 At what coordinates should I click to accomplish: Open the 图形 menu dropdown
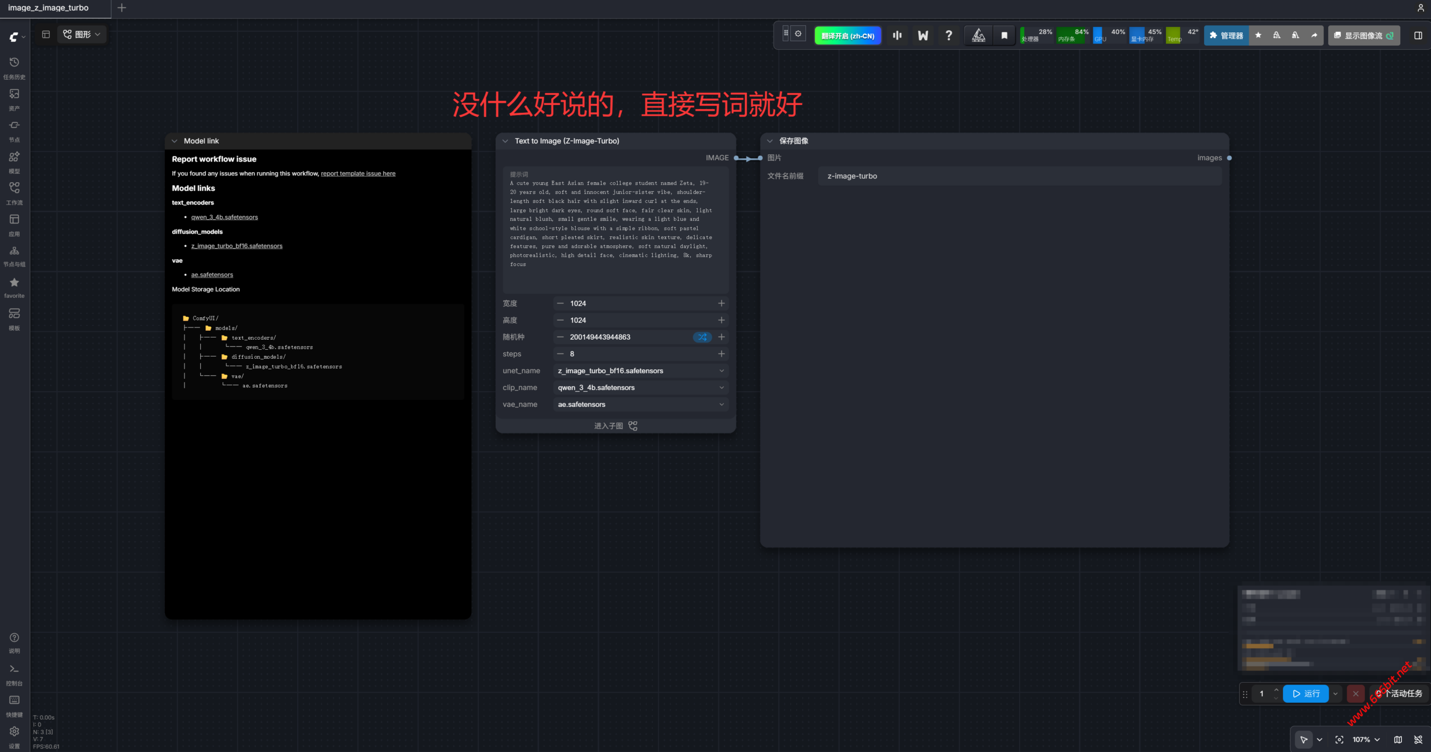tap(82, 34)
